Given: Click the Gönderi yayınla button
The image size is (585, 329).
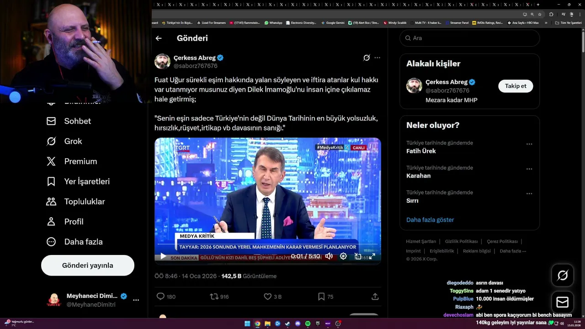Looking at the screenshot, I should (x=88, y=265).
